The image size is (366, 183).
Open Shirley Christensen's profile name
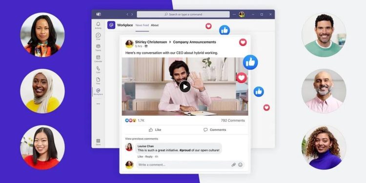tap(151, 42)
